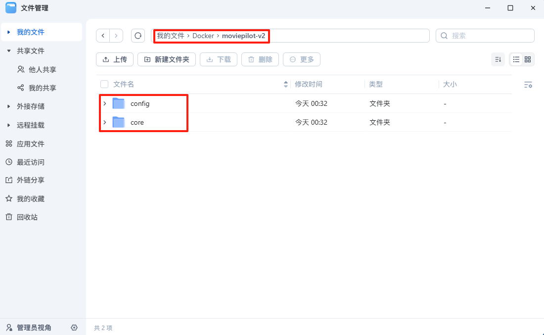
Task: Refresh the current folder view
Action: click(x=138, y=35)
